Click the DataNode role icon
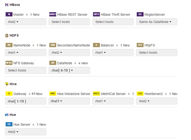191x140 pixels. 53,63
